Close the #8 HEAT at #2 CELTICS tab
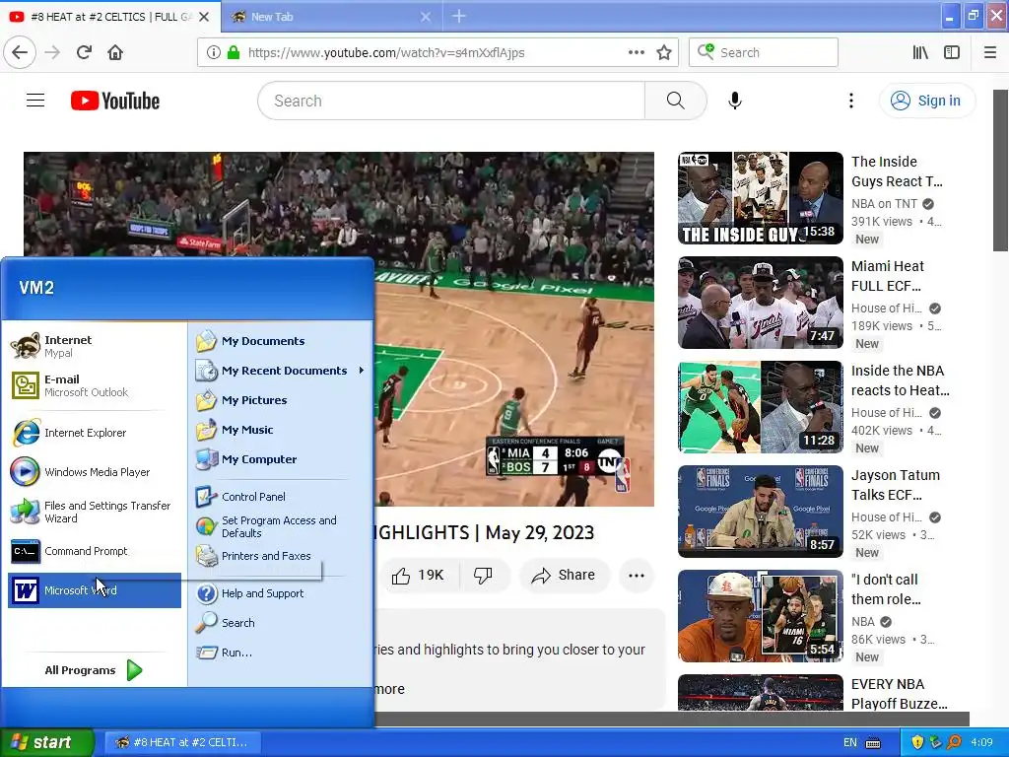This screenshot has width=1009, height=757. click(x=204, y=17)
